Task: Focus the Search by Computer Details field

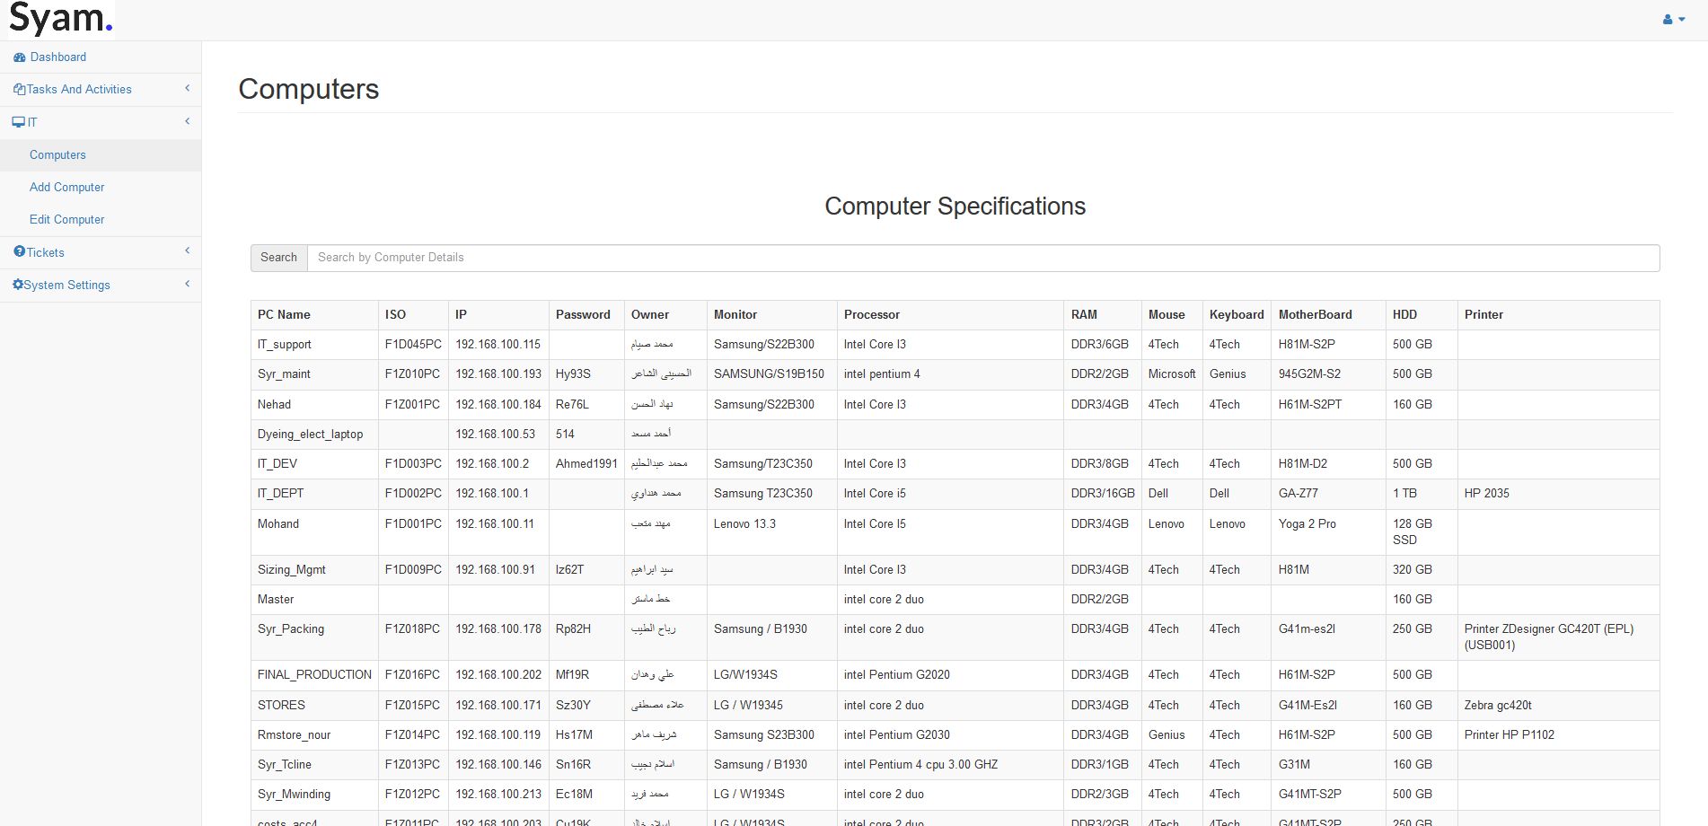Action: pos(982,258)
